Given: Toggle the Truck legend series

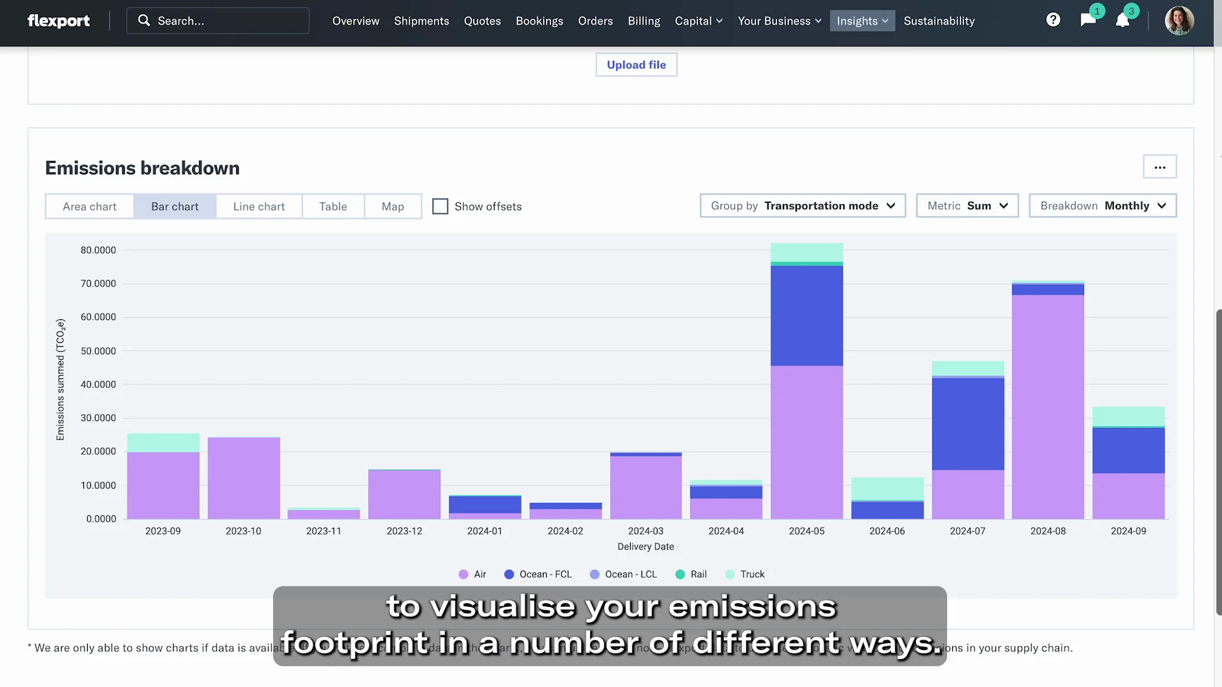Looking at the screenshot, I should (745, 574).
